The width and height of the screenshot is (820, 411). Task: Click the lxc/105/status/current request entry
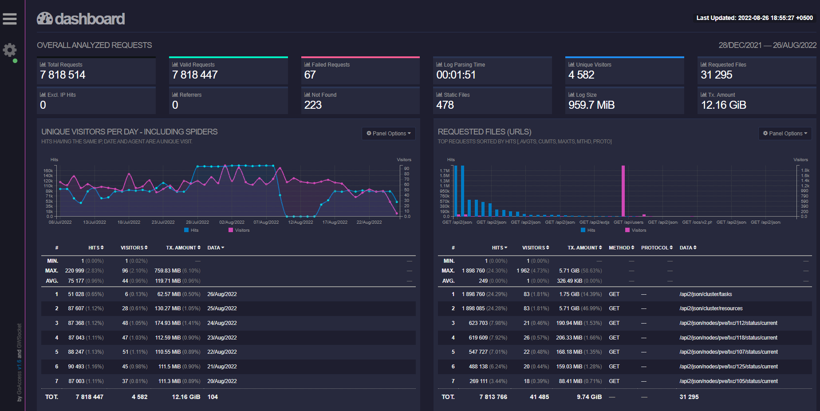tap(728, 381)
